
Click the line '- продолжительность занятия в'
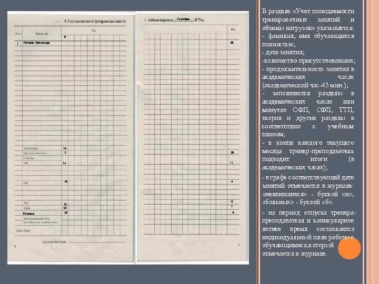[x=308, y=69]
